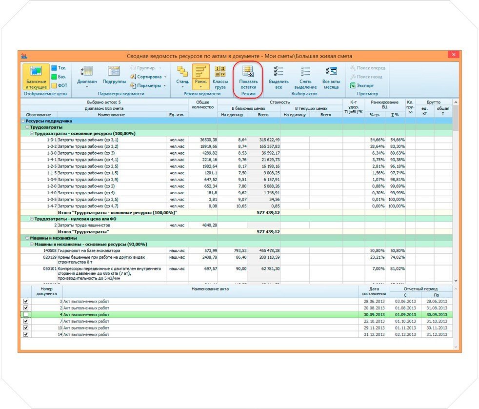
Task: Select the Ранж. ranking mode
Action: [x=200, y=77]
